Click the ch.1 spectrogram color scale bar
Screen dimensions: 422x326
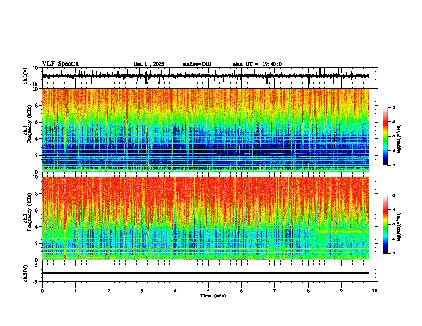386,136
